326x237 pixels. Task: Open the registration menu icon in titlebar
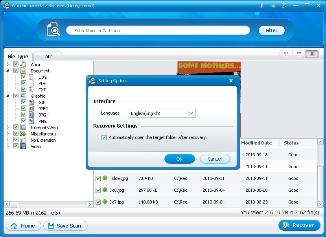coord(284,5)
